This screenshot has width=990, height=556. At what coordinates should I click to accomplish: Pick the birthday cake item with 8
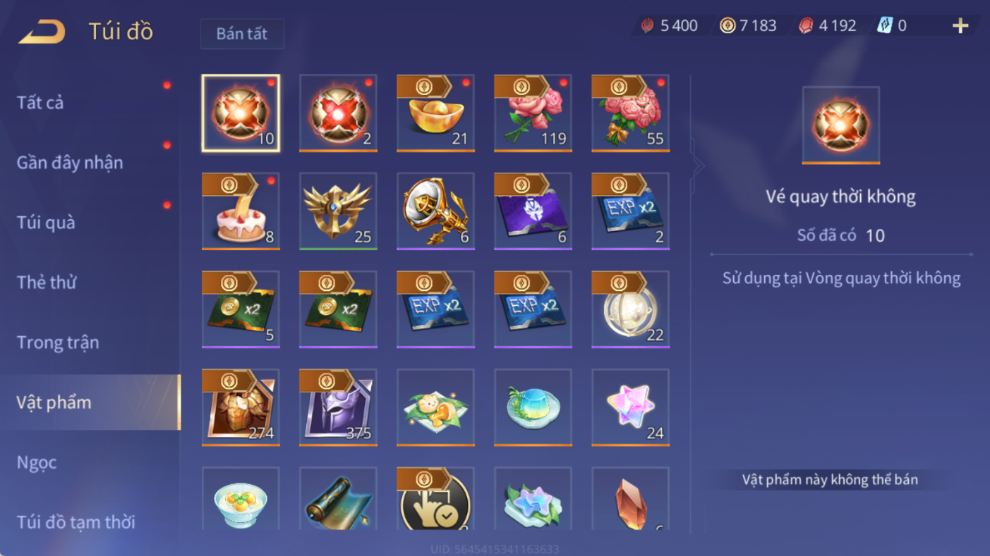tap(241, 211)
